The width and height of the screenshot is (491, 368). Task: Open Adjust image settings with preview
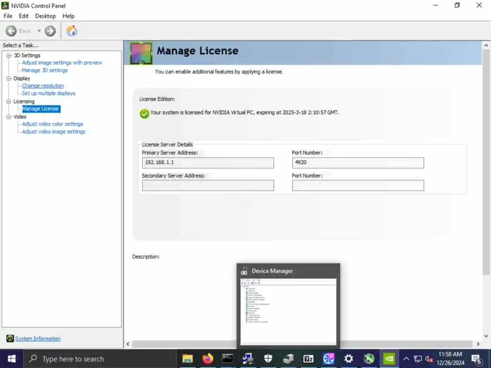[62, 63]
